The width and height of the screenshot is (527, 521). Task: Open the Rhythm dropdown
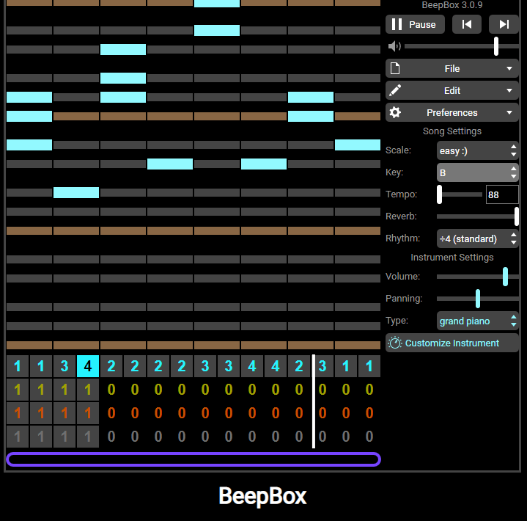pyautogui.click(x=477, y=238)
